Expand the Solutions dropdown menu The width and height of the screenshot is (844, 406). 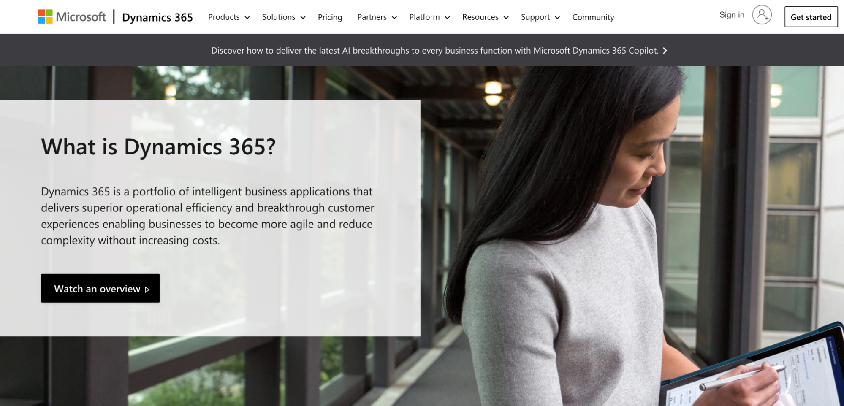pyautogui.click(x=283, y=17)
